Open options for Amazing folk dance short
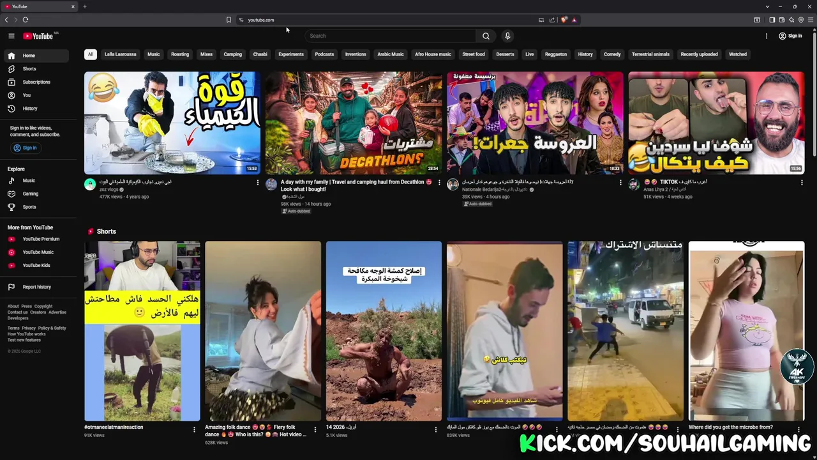Screen dimensions: 817x460 pyautogui.click(x=315, y=429)
